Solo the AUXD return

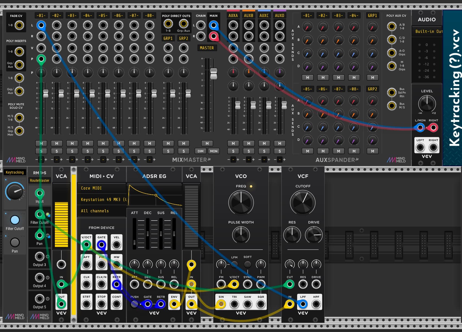point(280,151)
